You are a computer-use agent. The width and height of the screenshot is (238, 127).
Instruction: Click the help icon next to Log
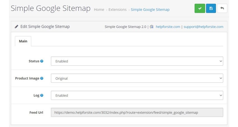click(x=42, y=95)
